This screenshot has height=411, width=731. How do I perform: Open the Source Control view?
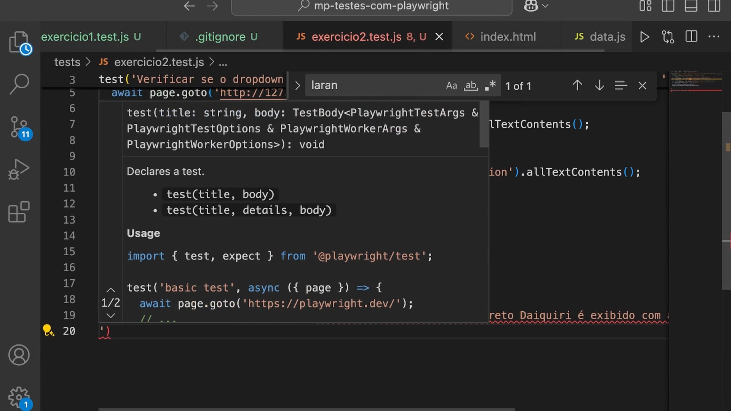click(18, 127)
